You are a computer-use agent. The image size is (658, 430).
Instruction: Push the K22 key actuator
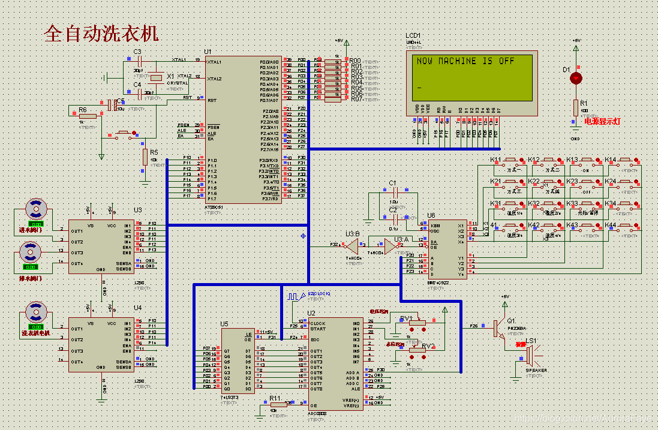coord(549,181)
